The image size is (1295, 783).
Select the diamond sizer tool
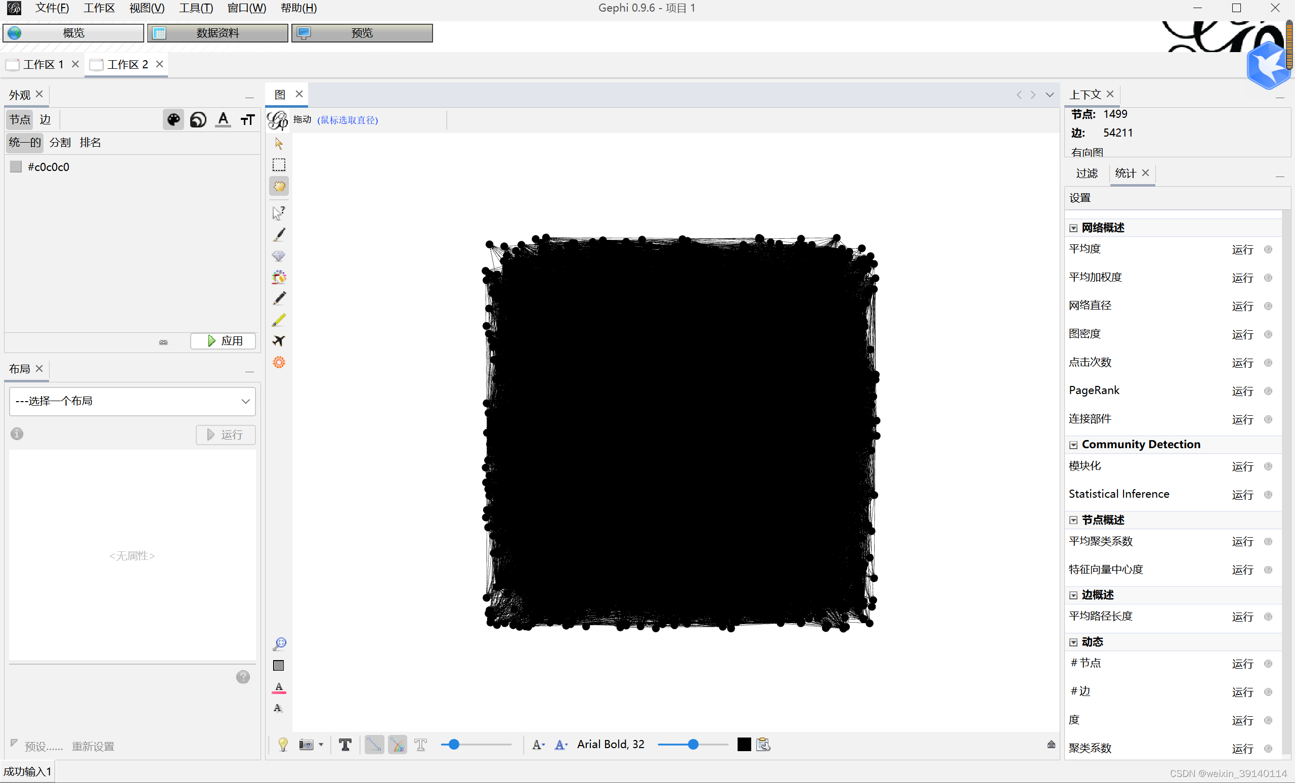pyautogui.click(x=279, y=256)
